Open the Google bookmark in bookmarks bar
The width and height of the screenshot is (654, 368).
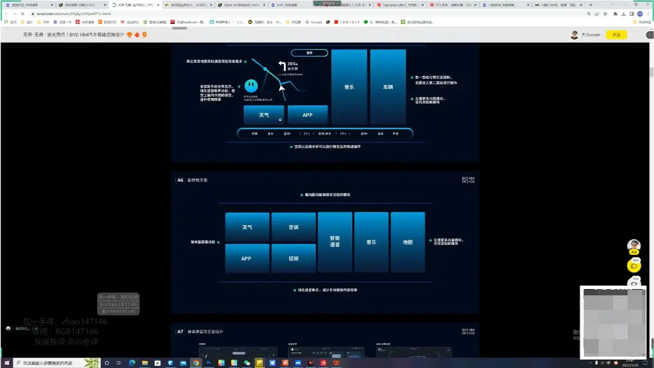314,22
